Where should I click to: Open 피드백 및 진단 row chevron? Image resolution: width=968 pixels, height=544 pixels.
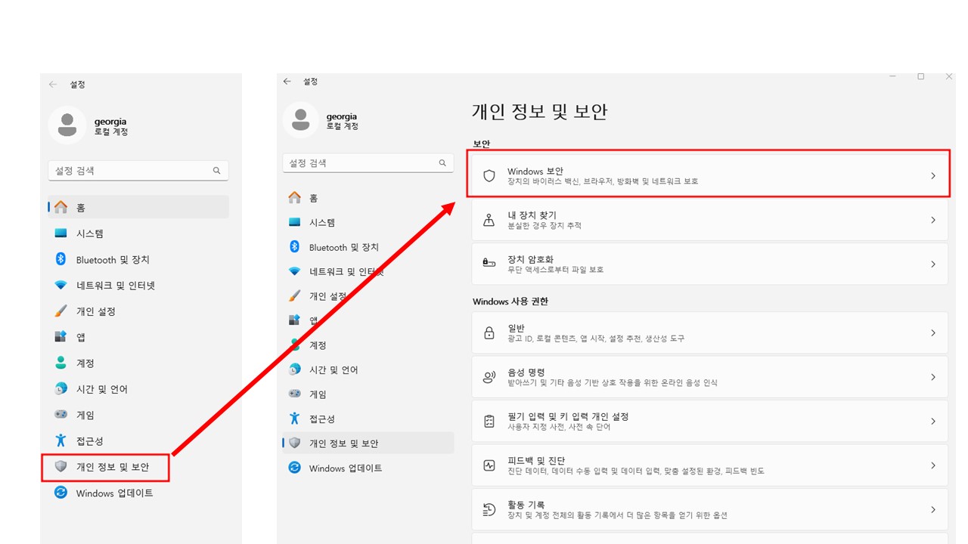tap(933, 465)
